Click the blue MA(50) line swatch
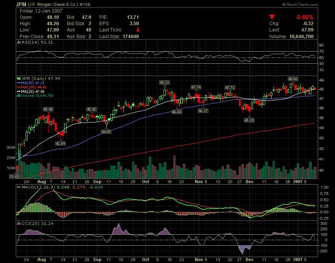Viewport: 335px width, 263px height. [x=19, y=83]
